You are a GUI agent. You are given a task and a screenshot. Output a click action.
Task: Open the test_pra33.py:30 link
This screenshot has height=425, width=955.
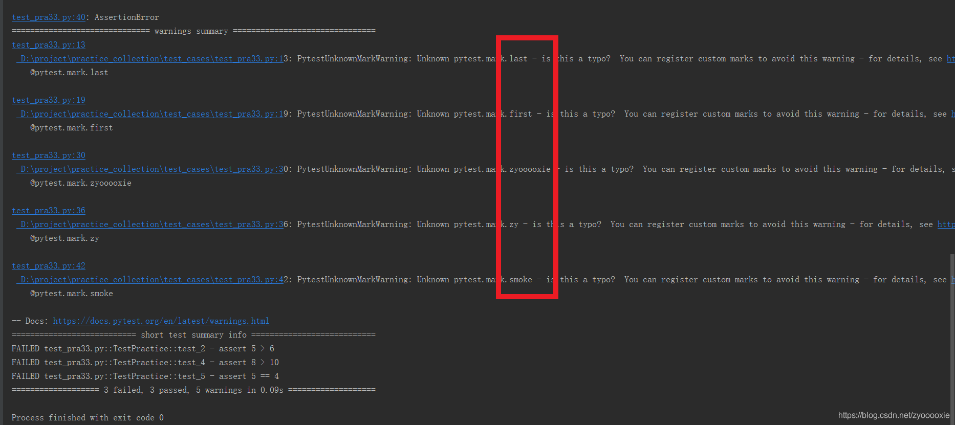pos(49,155)
